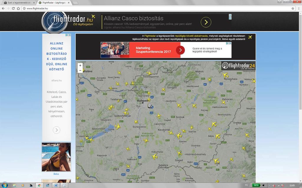
Task: Bookmark this page with the star
Action: (293, 9)
